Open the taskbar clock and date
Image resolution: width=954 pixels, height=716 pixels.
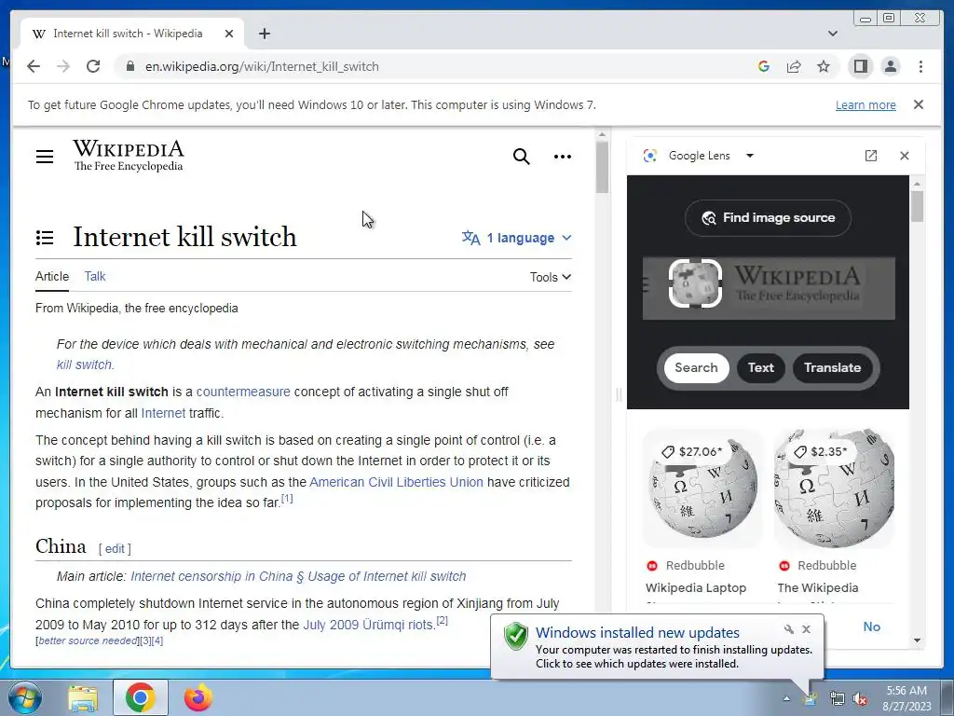tap(906, 698)
